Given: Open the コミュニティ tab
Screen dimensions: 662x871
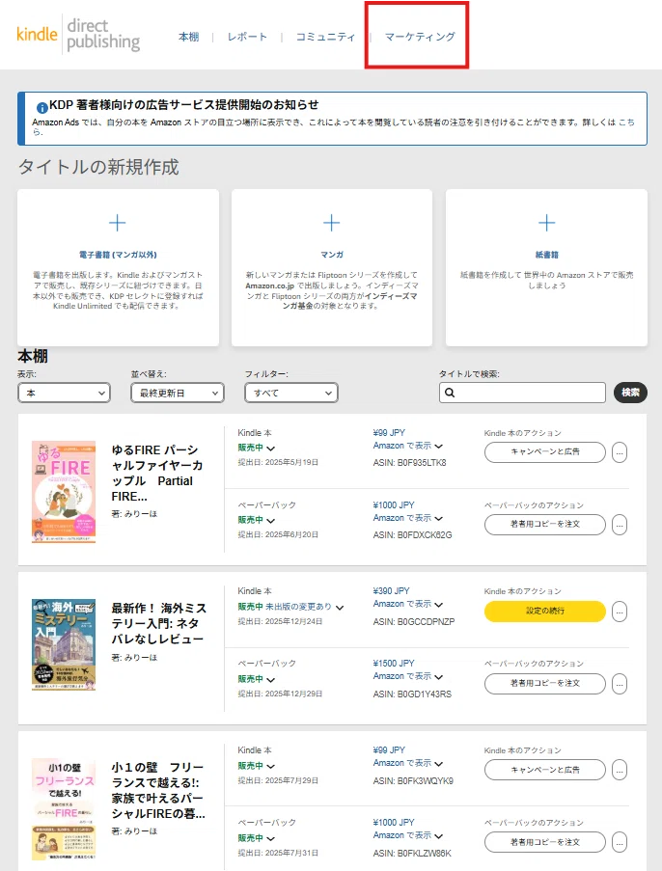Looking at the screenshot, I should click(325, 37).
